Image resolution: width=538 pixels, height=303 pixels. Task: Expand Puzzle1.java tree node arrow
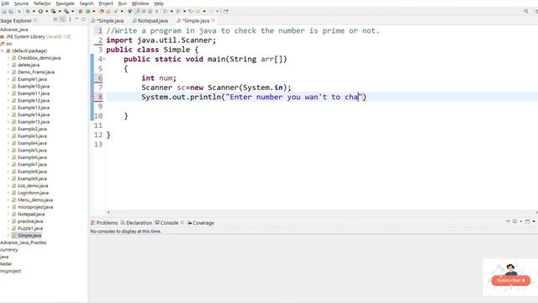point(8,228)
